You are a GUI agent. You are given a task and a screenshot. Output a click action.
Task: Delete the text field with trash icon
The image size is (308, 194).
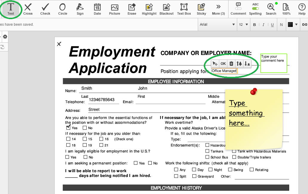tap(232, 63)
